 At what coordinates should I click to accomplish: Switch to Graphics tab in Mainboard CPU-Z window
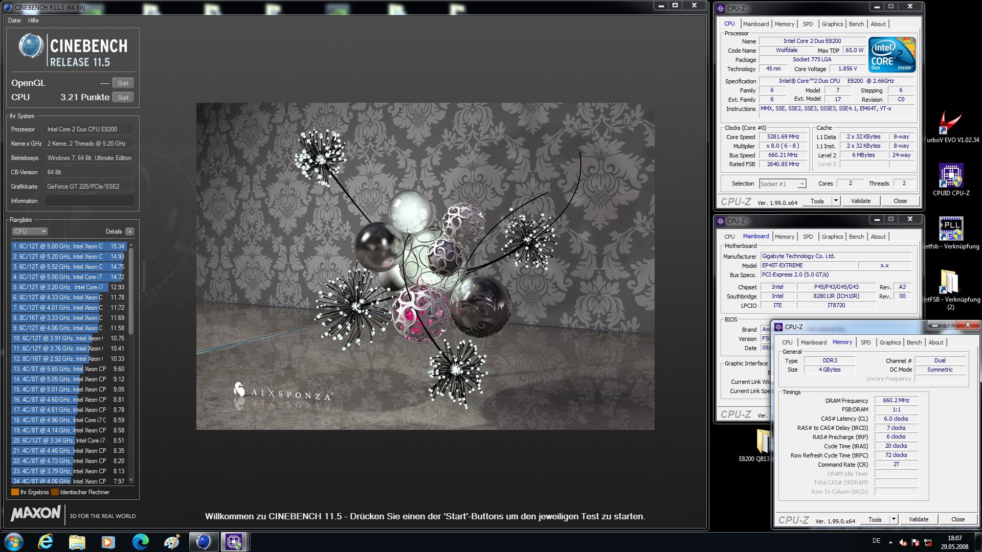click(x=833, y=237)
